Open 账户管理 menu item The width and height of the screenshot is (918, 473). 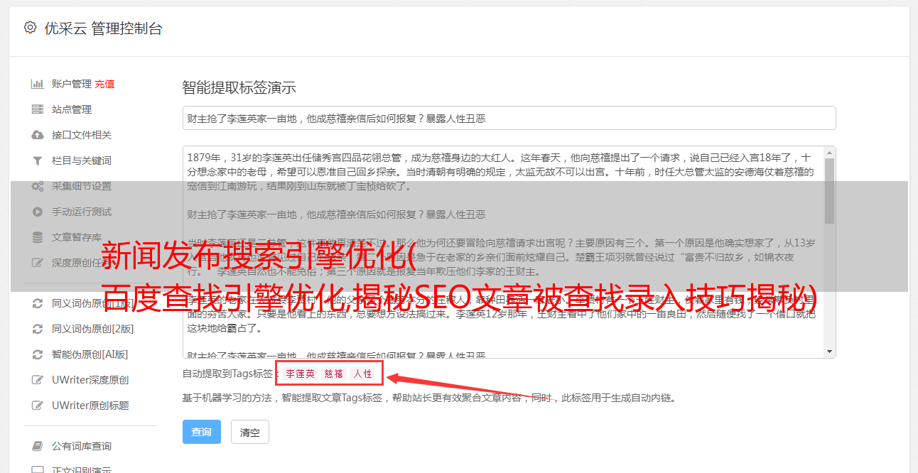tap(72, 84)
